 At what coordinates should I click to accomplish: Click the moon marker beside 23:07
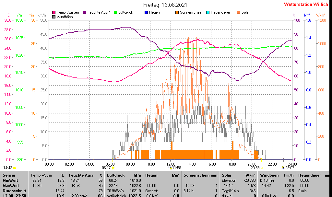[x=283, y=168]
